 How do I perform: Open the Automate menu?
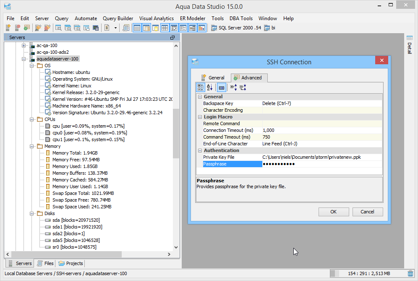tap(86, 18)
